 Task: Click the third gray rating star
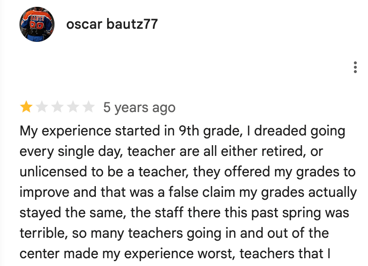(x=57, y=107)
